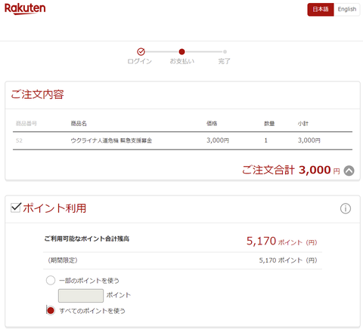The width and height of the screenshot is (363, 329).
Task: Toggle the ポイント利用 checkbox
Action: point(16,208)
